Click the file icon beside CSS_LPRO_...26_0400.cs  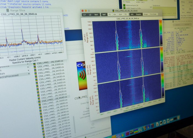coord(35,70)
